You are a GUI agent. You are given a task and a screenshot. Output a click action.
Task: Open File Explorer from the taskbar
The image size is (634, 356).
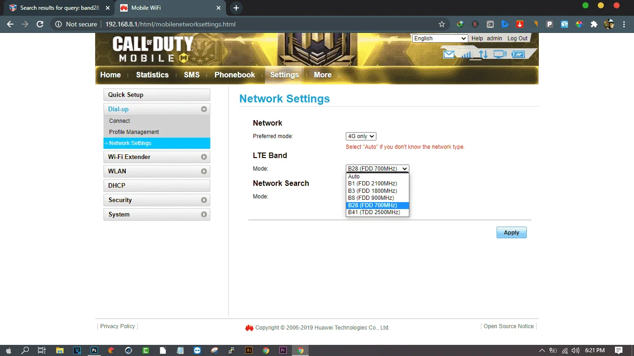(60, 350)
